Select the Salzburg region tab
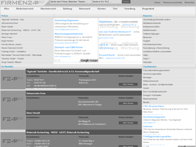 (x=67, y=9)
